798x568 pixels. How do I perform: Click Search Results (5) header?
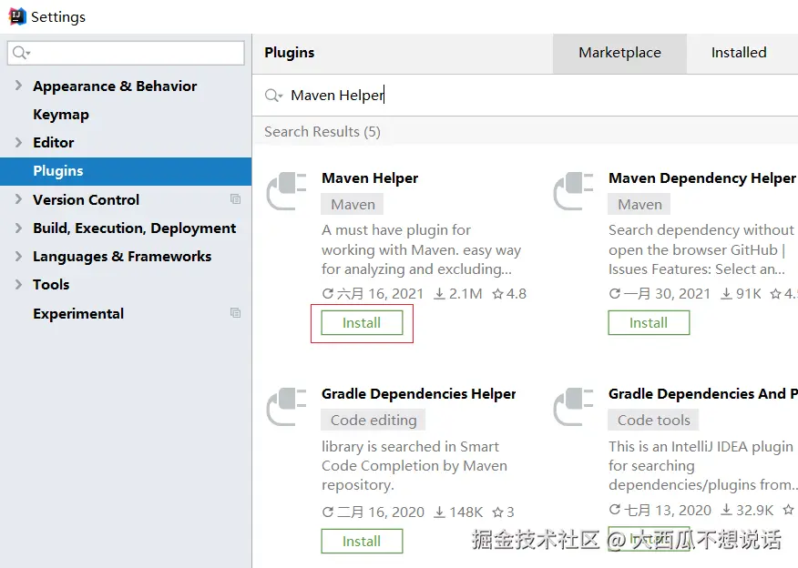coord(322,132)
